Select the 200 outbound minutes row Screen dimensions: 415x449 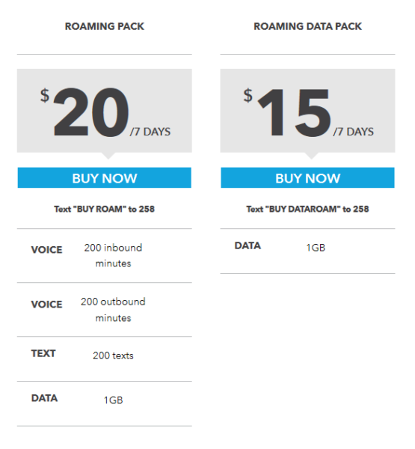[105, 310]
